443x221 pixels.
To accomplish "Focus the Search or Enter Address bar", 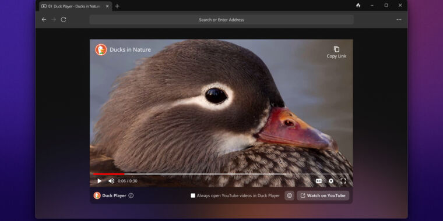I will coord(221,20).
